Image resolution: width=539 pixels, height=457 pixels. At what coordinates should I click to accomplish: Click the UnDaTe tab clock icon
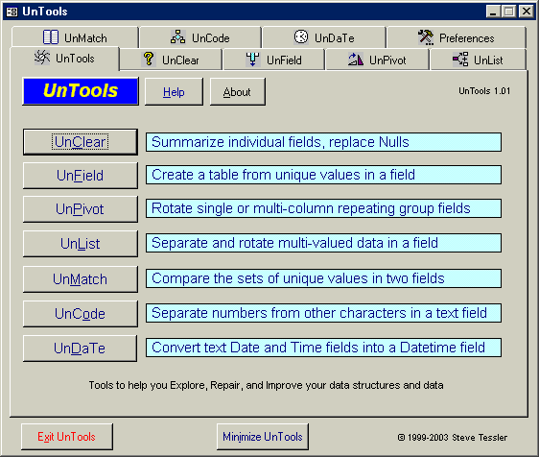(x=301, y=36)
